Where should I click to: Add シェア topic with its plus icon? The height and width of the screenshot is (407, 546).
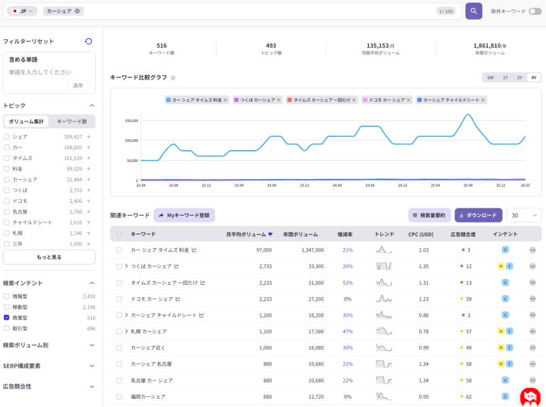[x=88, y=137]
